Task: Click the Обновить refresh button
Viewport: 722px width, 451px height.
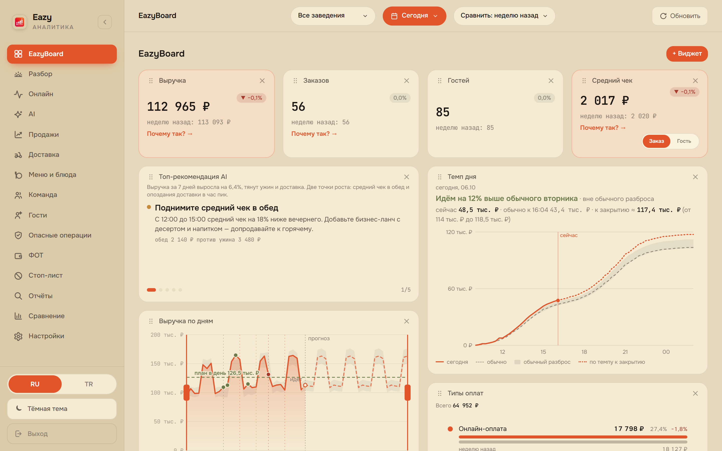Action: pos(680,16)
